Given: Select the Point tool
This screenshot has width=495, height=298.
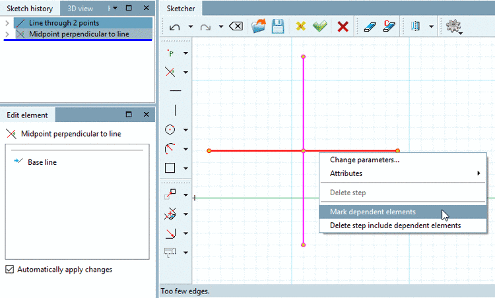Looking at the screenshot, I should pyautogui.click(x=170, y=53).
